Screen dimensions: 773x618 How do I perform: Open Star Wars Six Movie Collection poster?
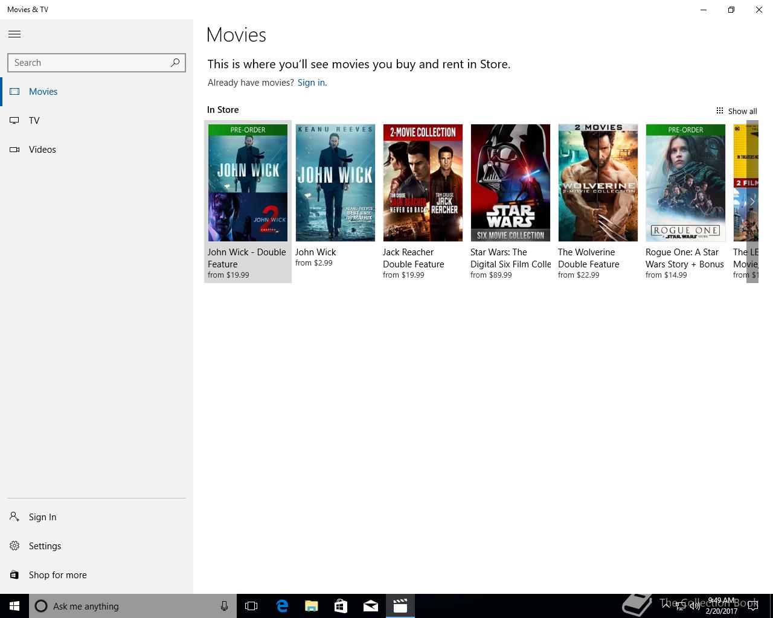pyautogui.click(x=510, y=183)
